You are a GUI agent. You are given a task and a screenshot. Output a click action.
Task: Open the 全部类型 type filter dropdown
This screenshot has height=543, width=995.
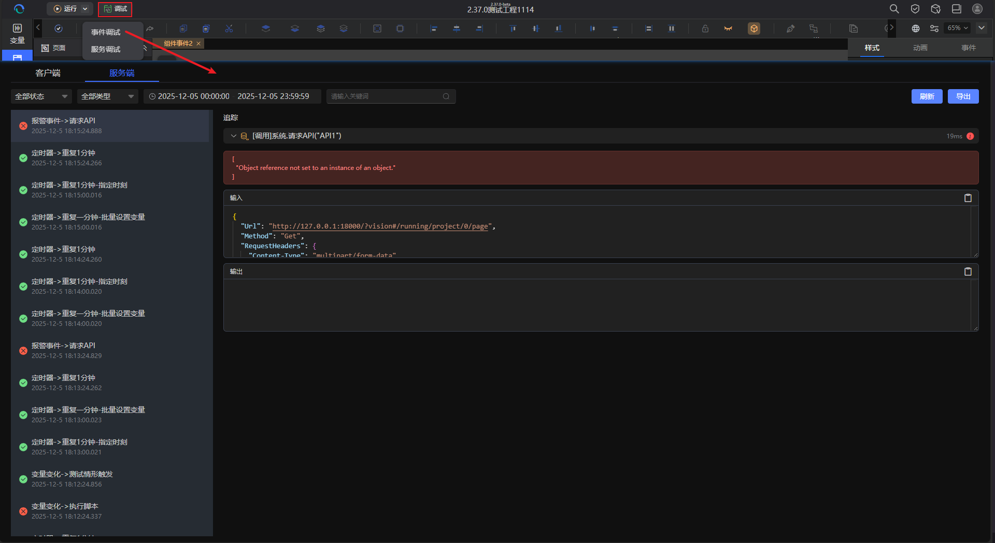107,96
